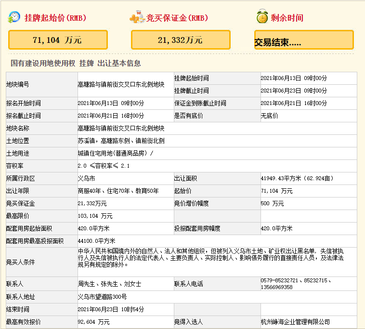Click the 联系人 label
This screenshot has width=365, height=329.
14,284
